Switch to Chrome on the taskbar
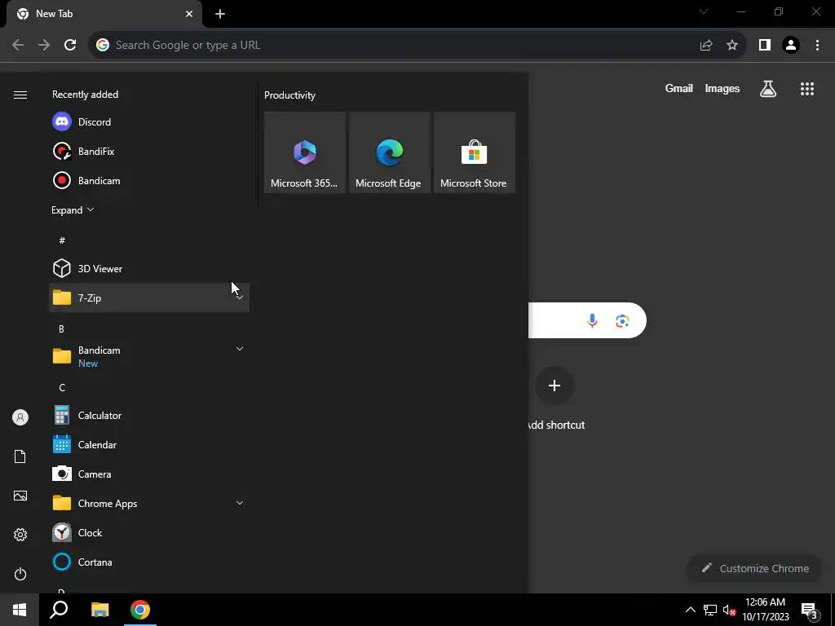835x626 pixels. pos(140,610)
